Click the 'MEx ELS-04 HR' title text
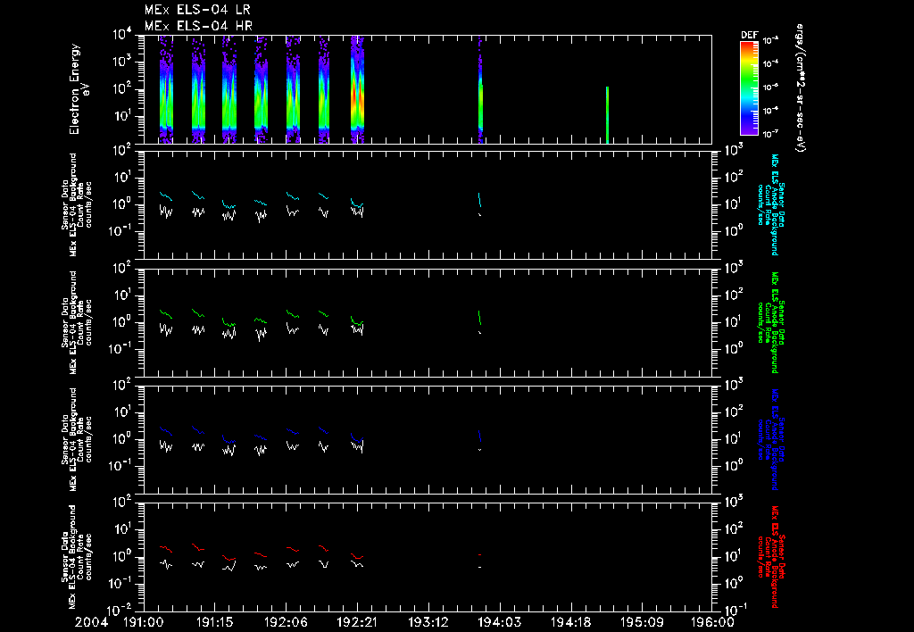The image size is (914, 632). [x=198, y=26]
